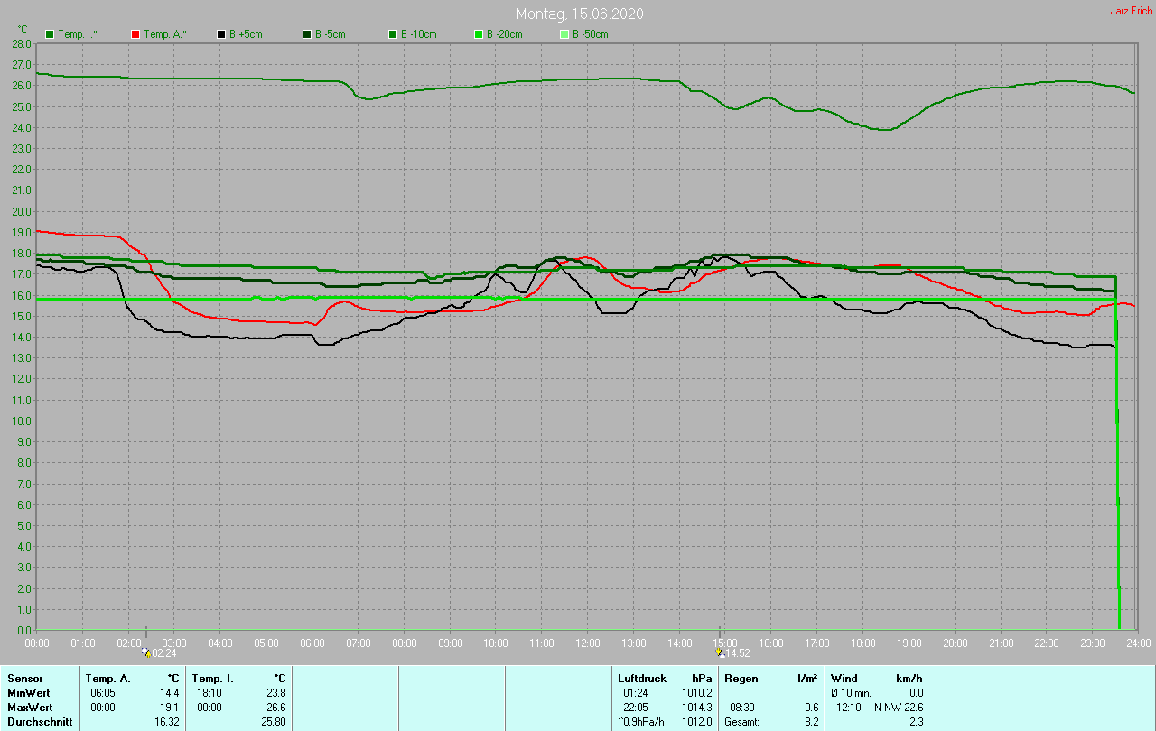Click the °C unit label on y-axis
Viewport: 1156px width, 731px height.
(x=23, y=30)
